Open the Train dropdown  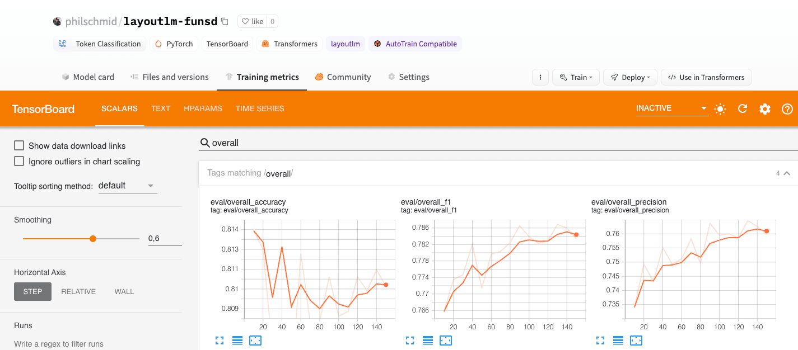576,77
